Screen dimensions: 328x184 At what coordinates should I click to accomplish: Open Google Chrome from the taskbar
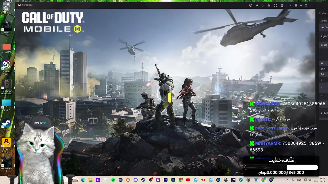click(263, 180)
